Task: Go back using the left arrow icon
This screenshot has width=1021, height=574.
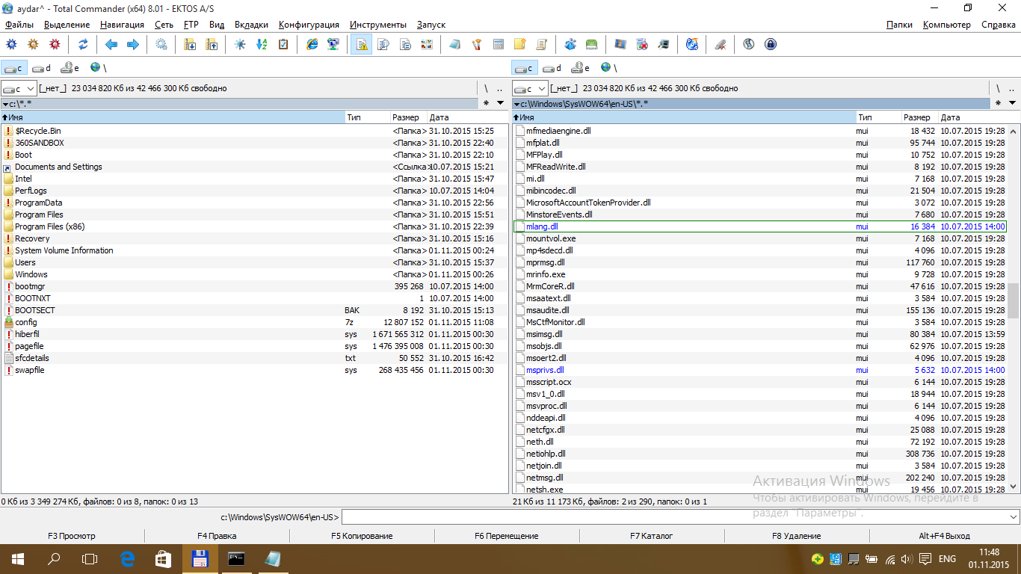Action: [111, 44]
